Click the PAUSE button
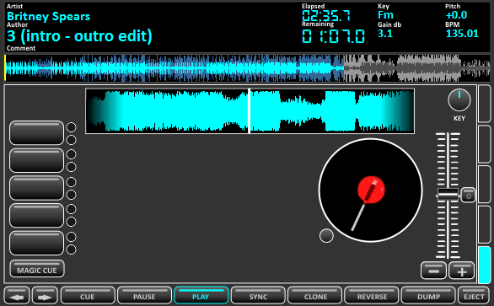 click(144, 295)
